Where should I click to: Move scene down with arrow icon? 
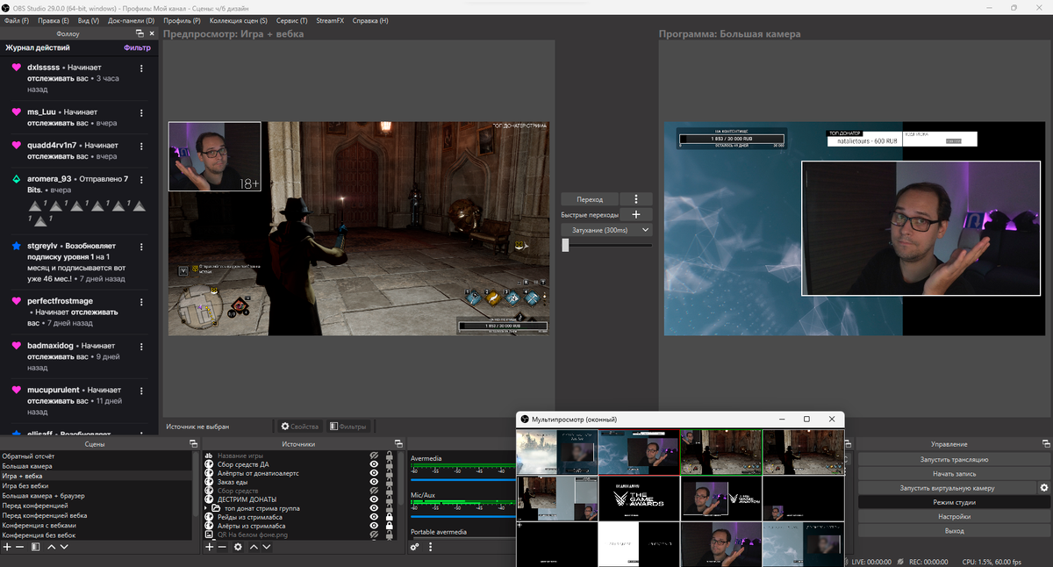click(64, 547)
